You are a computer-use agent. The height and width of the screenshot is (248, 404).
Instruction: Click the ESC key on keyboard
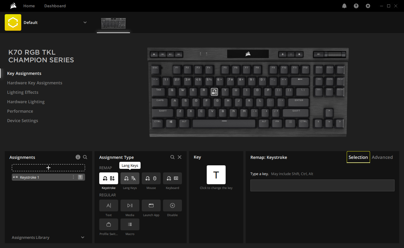[x=155, y=70]
